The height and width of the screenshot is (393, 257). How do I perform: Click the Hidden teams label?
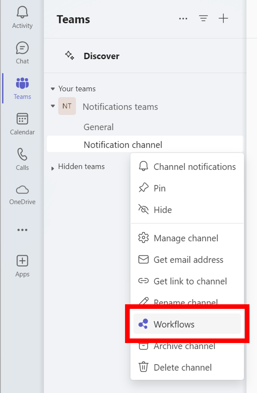point(81,166)
